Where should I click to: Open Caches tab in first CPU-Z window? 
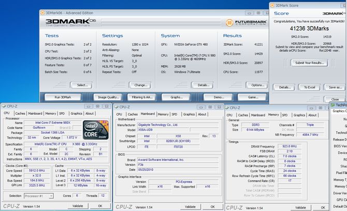coord(20,113)
